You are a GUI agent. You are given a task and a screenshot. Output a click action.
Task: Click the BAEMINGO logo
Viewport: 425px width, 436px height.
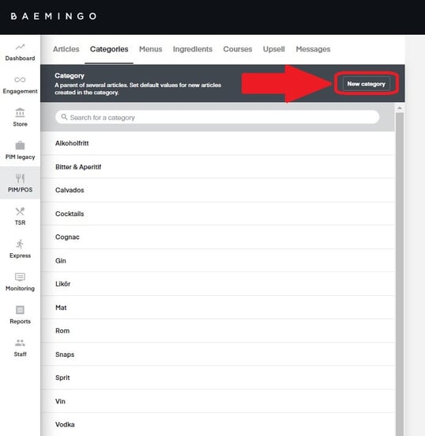coord(54,16)
